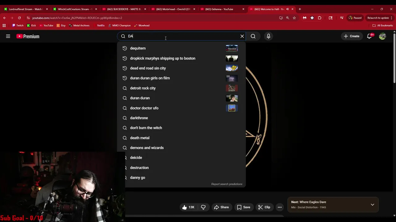Switch to Lordmuffinrat Stream tab
This screenshot has width=396, height=222.
(x=26, y=9)
